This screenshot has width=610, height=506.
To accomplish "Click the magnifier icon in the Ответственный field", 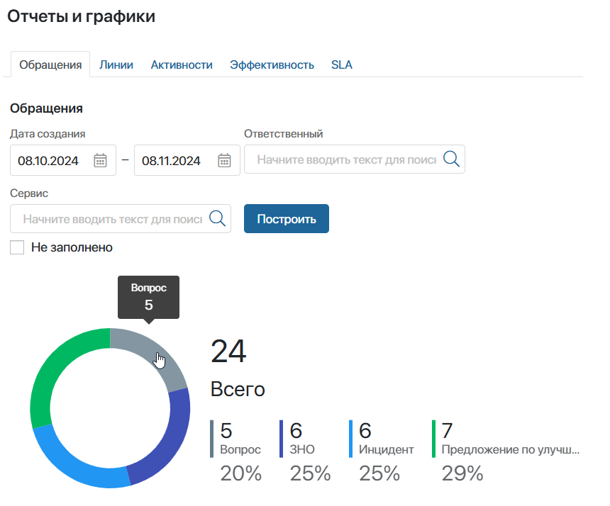I will [452, 159].
